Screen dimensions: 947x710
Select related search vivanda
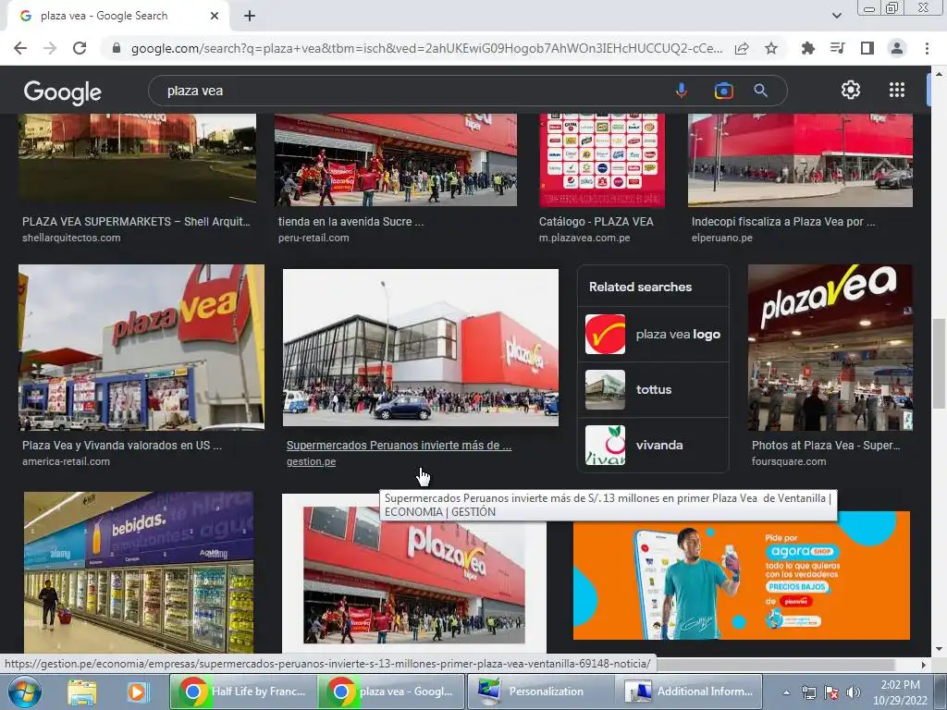coord(653,446)
